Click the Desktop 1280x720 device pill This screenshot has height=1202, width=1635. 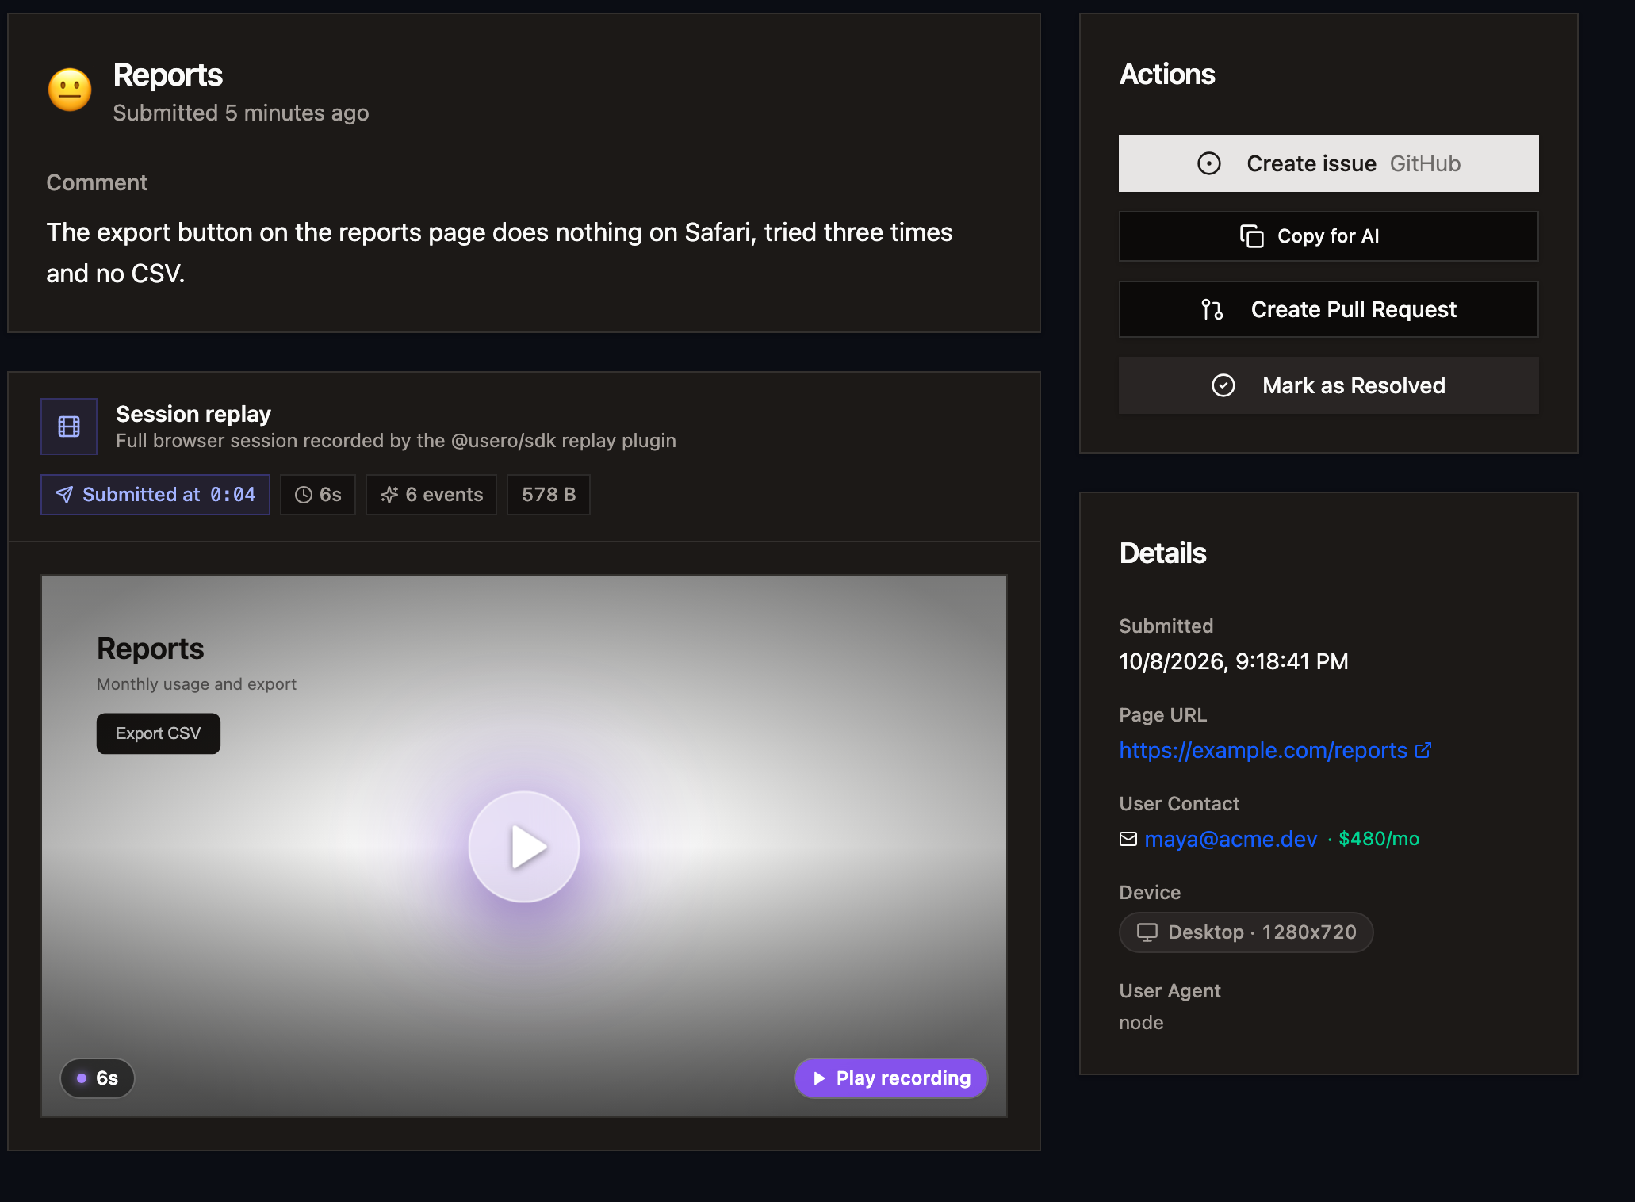pos(1246,932)
